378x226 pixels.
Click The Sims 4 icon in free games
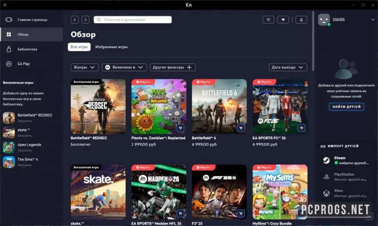coord(9,162)
